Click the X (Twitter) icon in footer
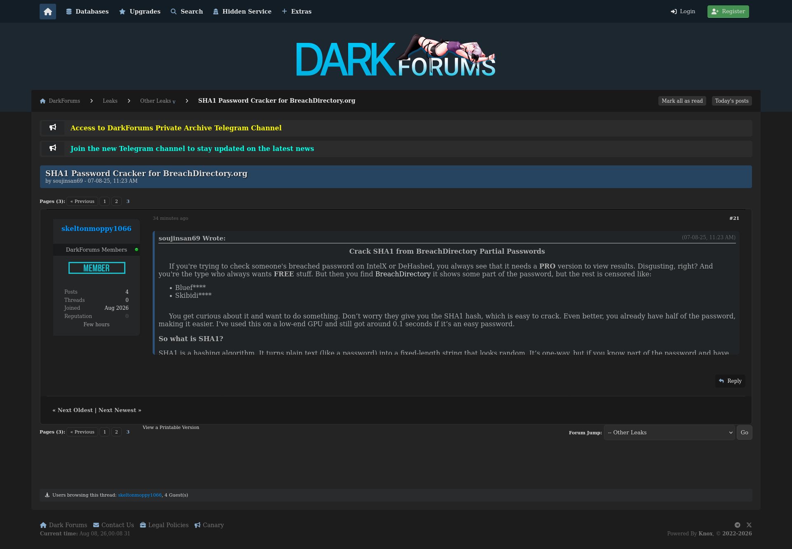The image size is (792, 549). click(749, 525)
